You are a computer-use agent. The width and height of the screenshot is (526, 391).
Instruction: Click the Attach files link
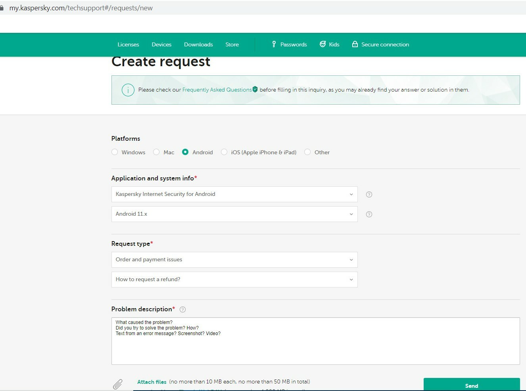tap(152, 382)
